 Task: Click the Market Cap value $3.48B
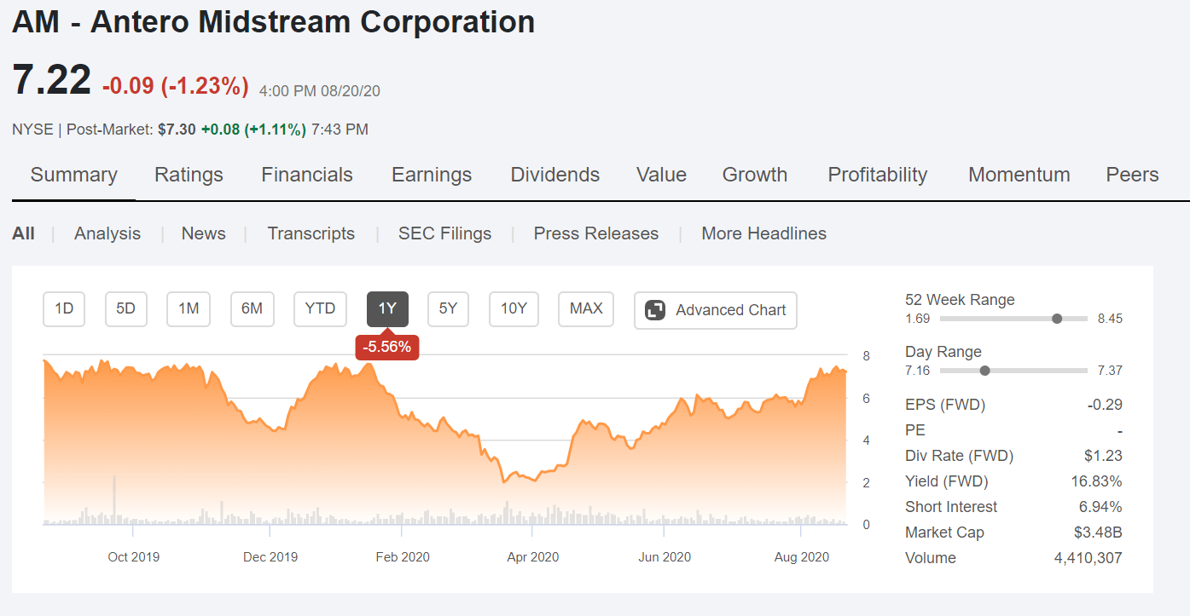pyautogui.click(x=1098, y=533)
